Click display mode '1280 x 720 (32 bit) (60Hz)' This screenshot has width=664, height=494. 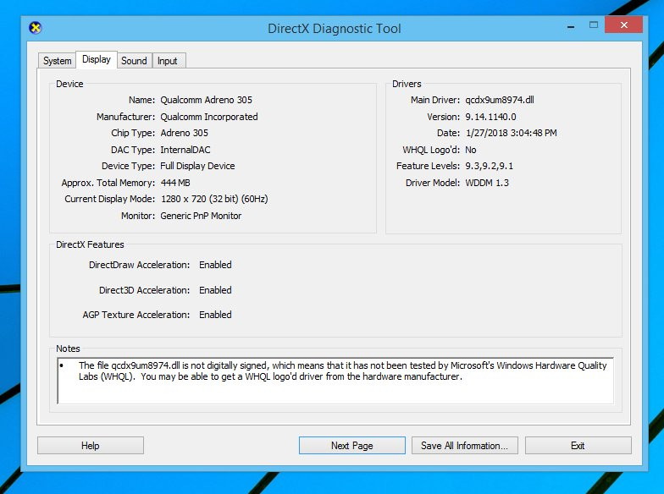[214, 199]
